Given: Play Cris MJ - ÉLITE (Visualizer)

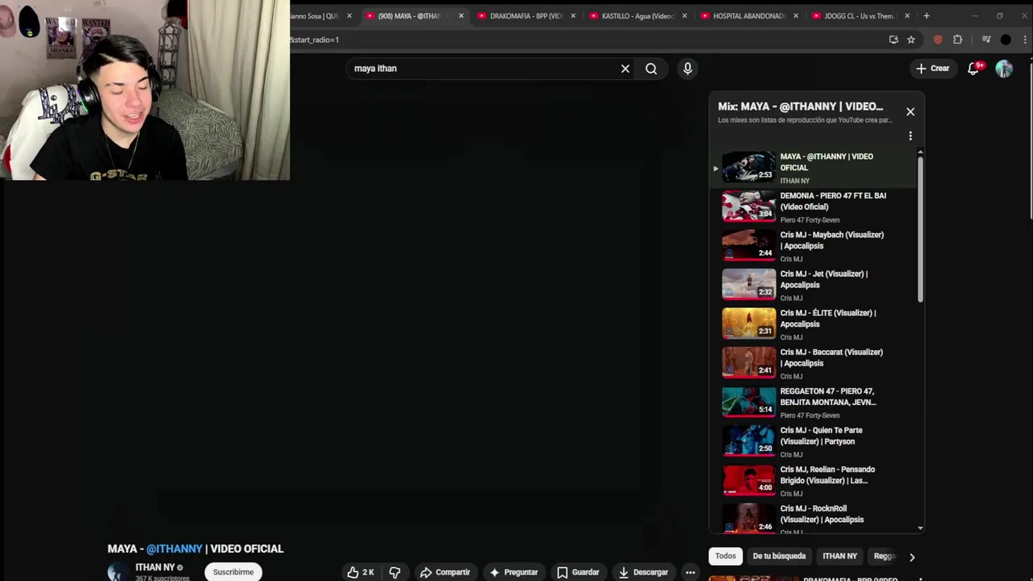Looking at the screenshot, I should tap(813, 324).
